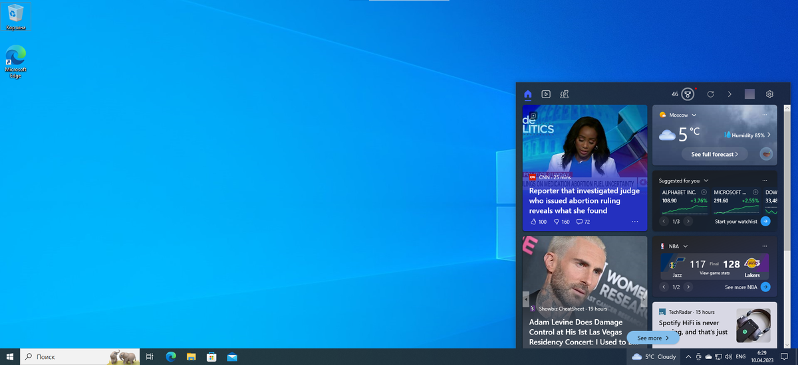This screenshot has height=365, width=798.
Task: Click the See more button
Action: 653,338
